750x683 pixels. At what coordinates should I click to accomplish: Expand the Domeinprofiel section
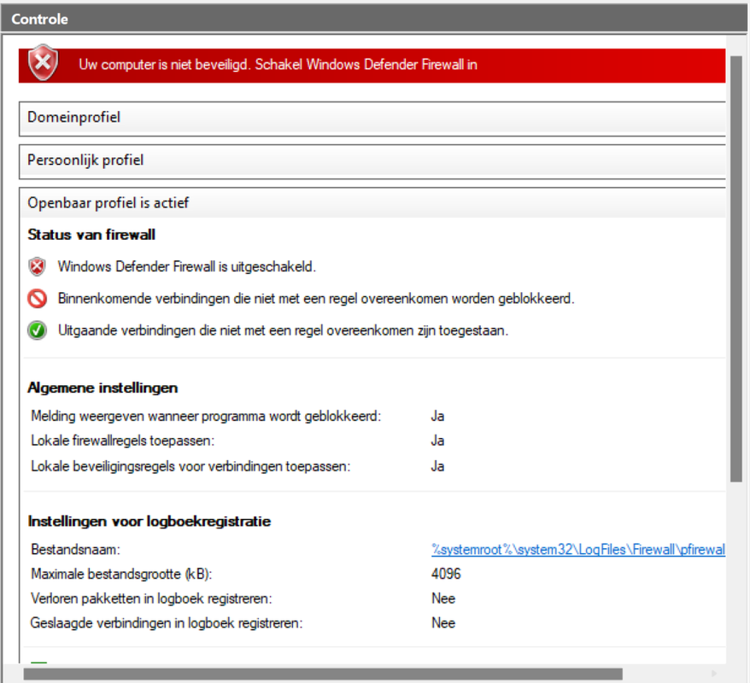[x=372, y=118]
